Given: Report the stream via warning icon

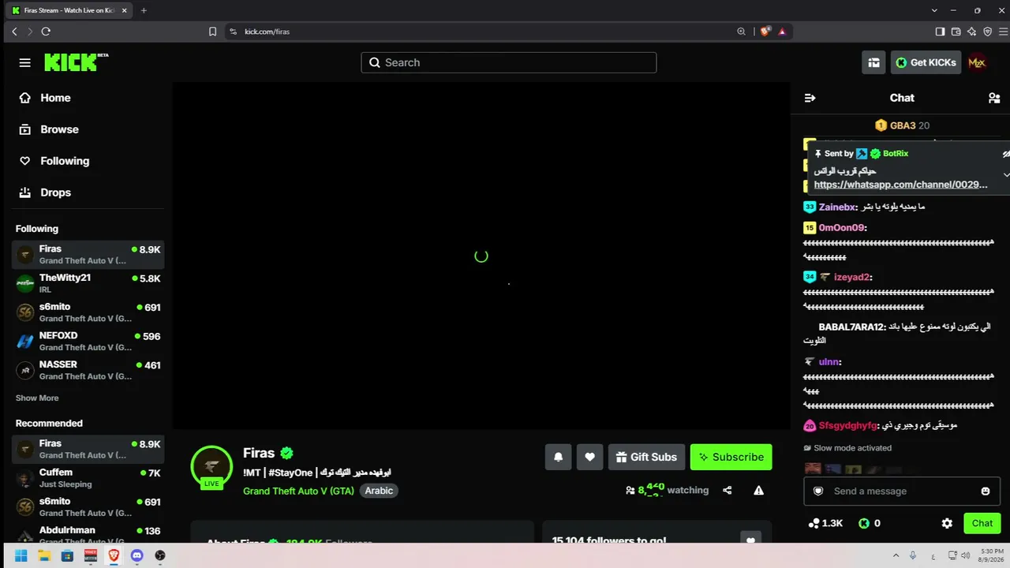Looking at the screenshot, I should (x=758, y=490).
